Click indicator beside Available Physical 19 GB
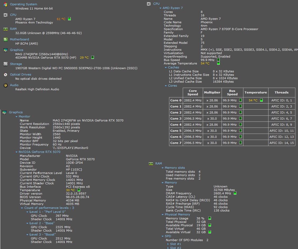The width and height of the screenshot is (298, 249). [210, 225]
